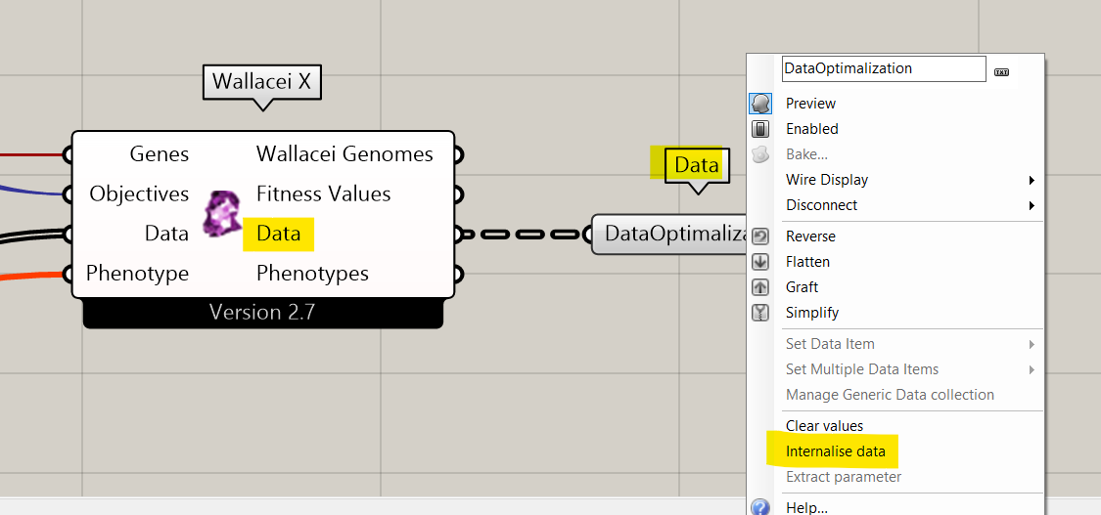Select Internalise data from menu
1101x515 pixels.
click(x=835, y=451)
